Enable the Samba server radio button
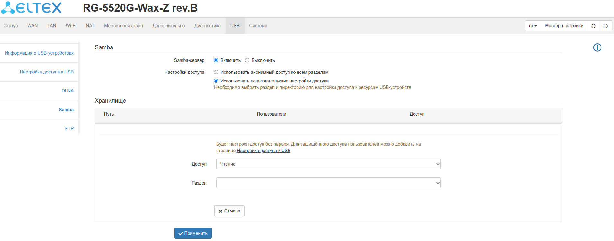614x241 pixels. [216, 60]
